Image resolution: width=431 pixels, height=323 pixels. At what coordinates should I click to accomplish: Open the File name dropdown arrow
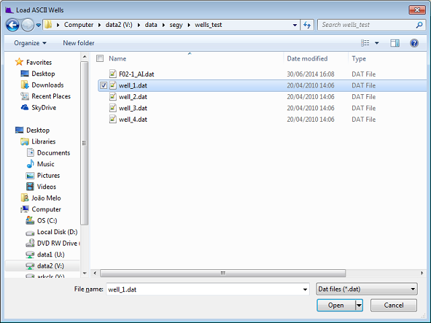(x=305, y=289)
